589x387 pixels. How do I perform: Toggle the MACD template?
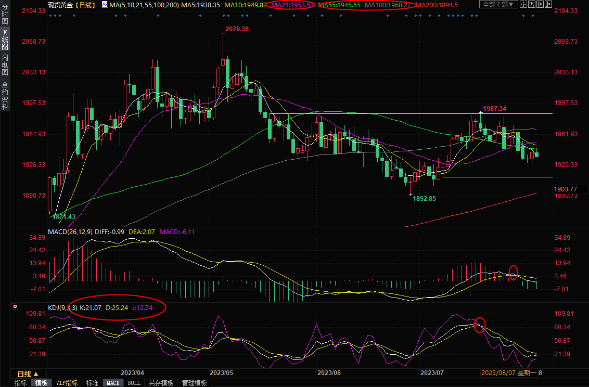pos(113,383)
